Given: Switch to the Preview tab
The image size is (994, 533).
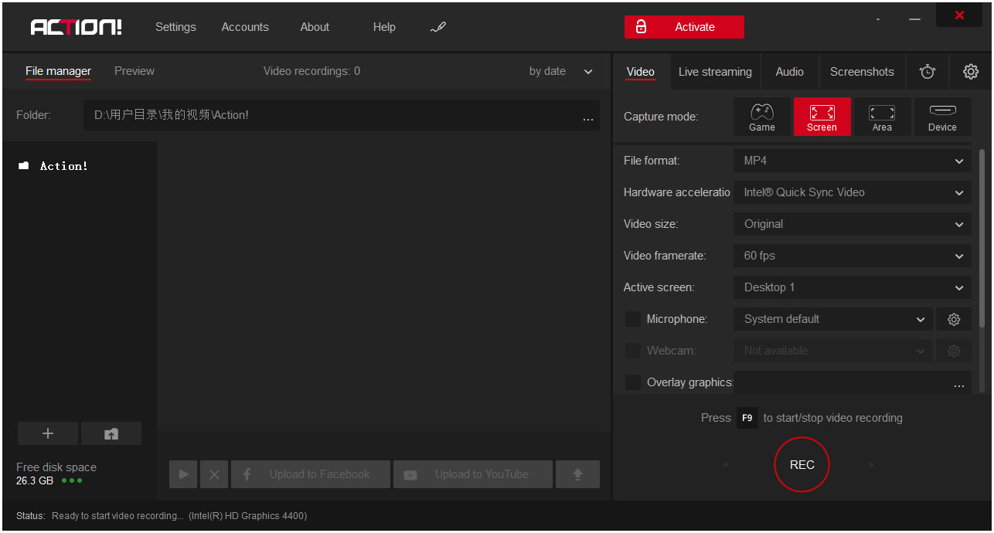Looking at the screenshot, I should click(134, 71).
